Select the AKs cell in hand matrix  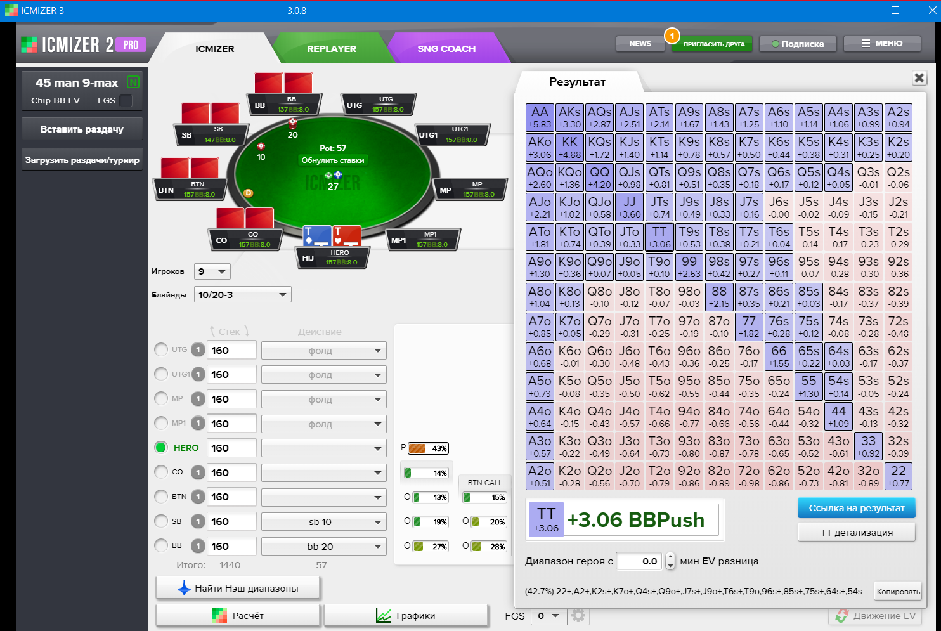569,118
